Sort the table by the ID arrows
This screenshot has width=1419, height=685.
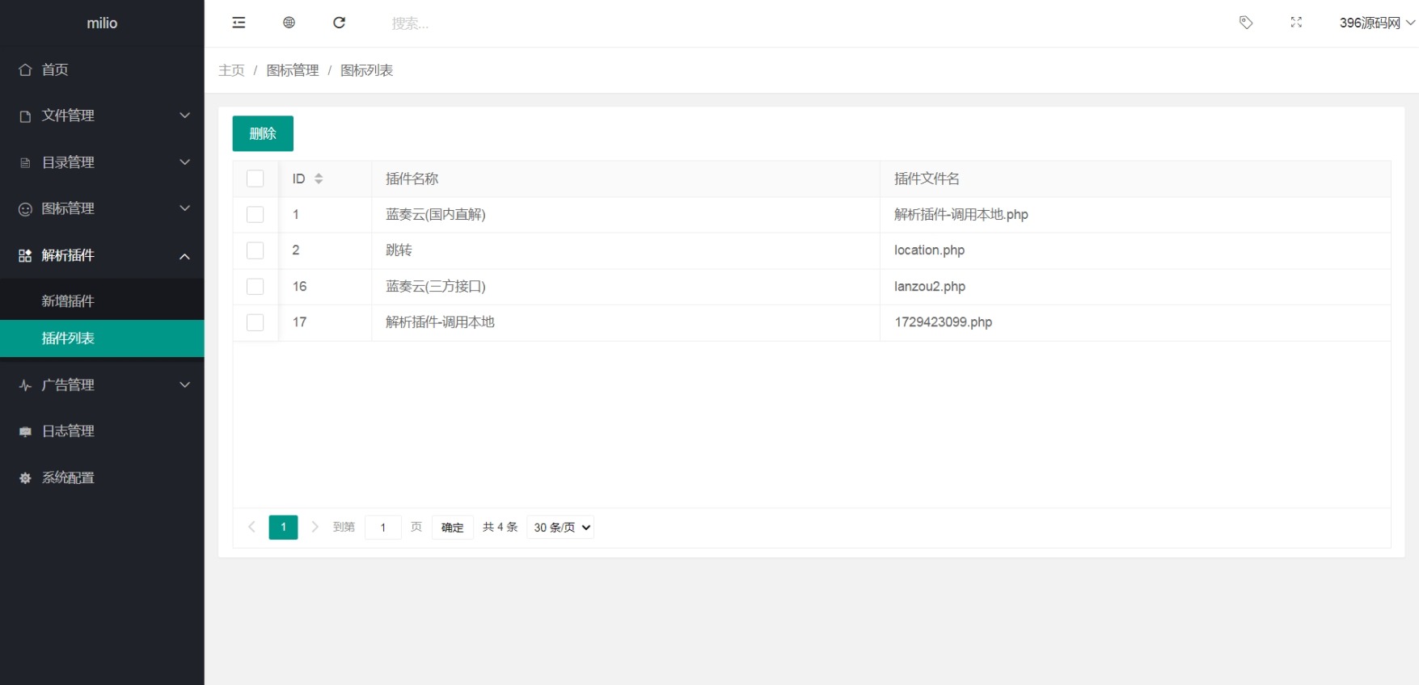pyautogui.click(x=319, y=179)
